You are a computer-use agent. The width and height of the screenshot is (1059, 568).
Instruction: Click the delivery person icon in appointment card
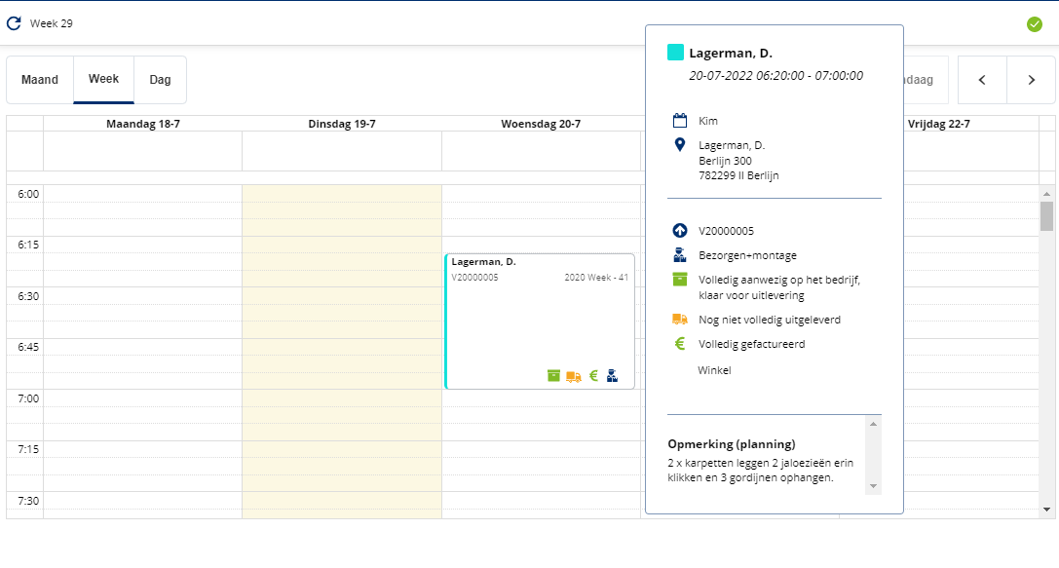point(612,375)
